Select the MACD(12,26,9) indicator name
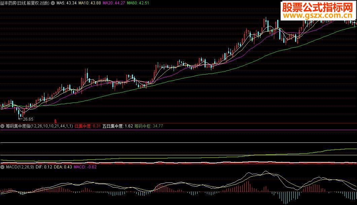357x205 pixels. coord(20,167)
